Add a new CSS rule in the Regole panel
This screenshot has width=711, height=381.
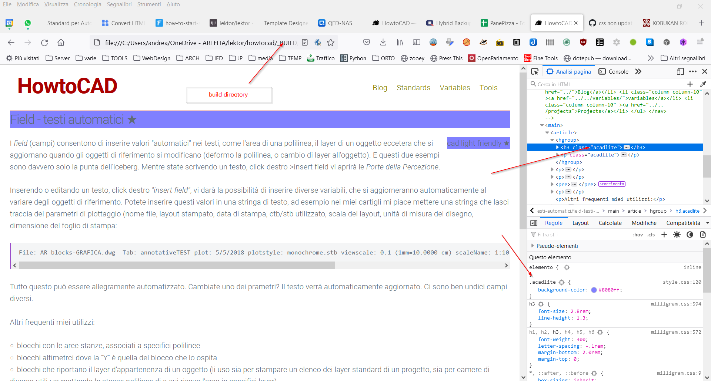coord(664,234)
